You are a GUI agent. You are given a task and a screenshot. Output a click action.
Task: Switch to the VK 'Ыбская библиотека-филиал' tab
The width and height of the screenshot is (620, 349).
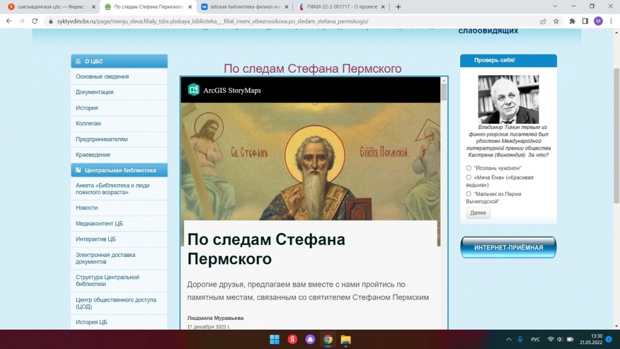pyautogui.click(x=245, y=7)
